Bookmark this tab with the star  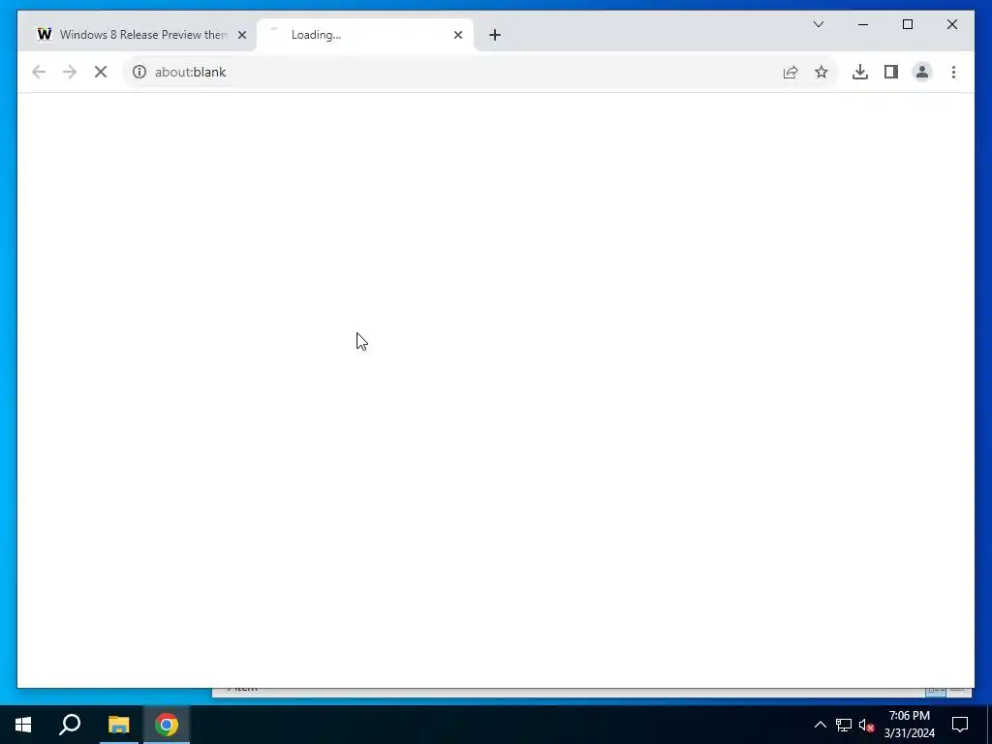(821, 72)
